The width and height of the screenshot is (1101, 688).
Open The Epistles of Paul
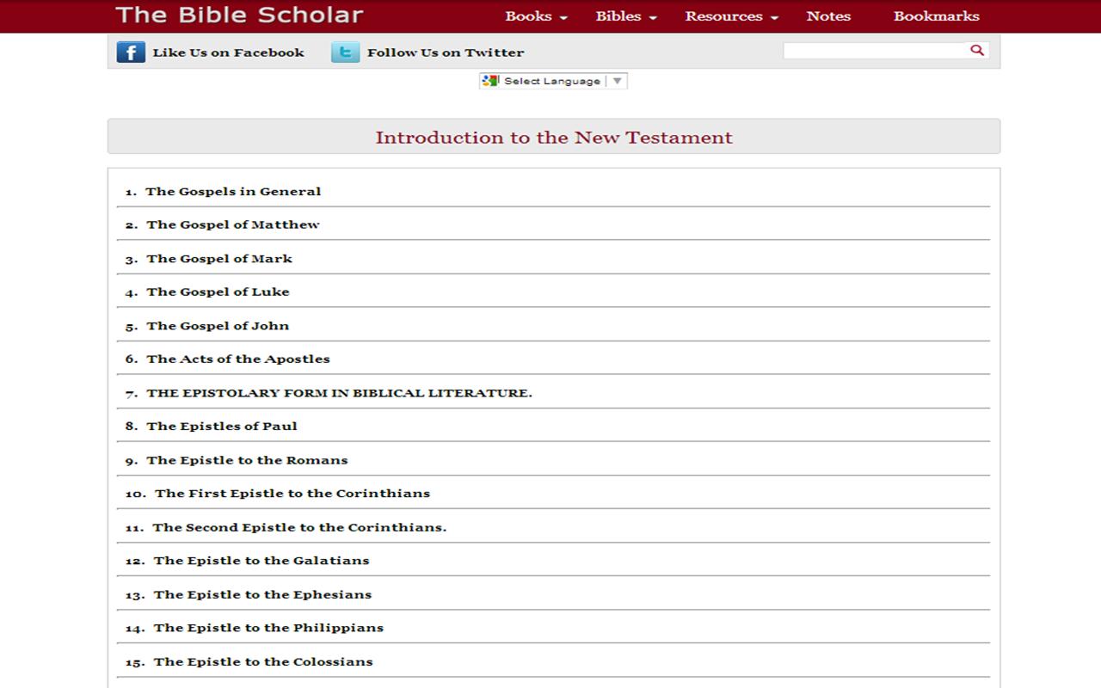222,427
